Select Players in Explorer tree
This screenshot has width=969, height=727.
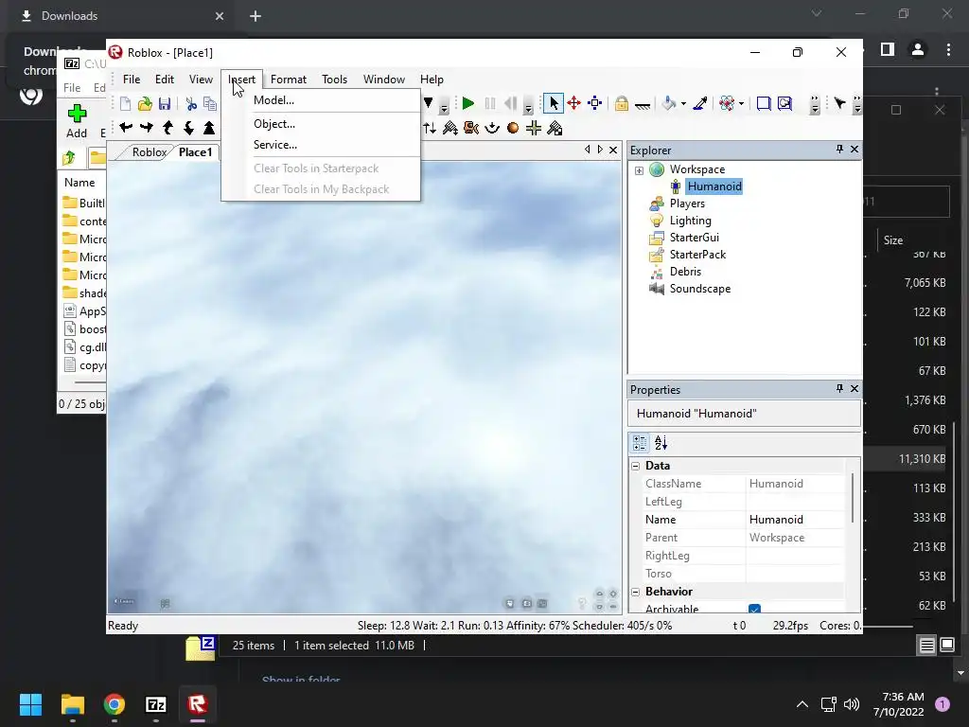click(687, 204)
